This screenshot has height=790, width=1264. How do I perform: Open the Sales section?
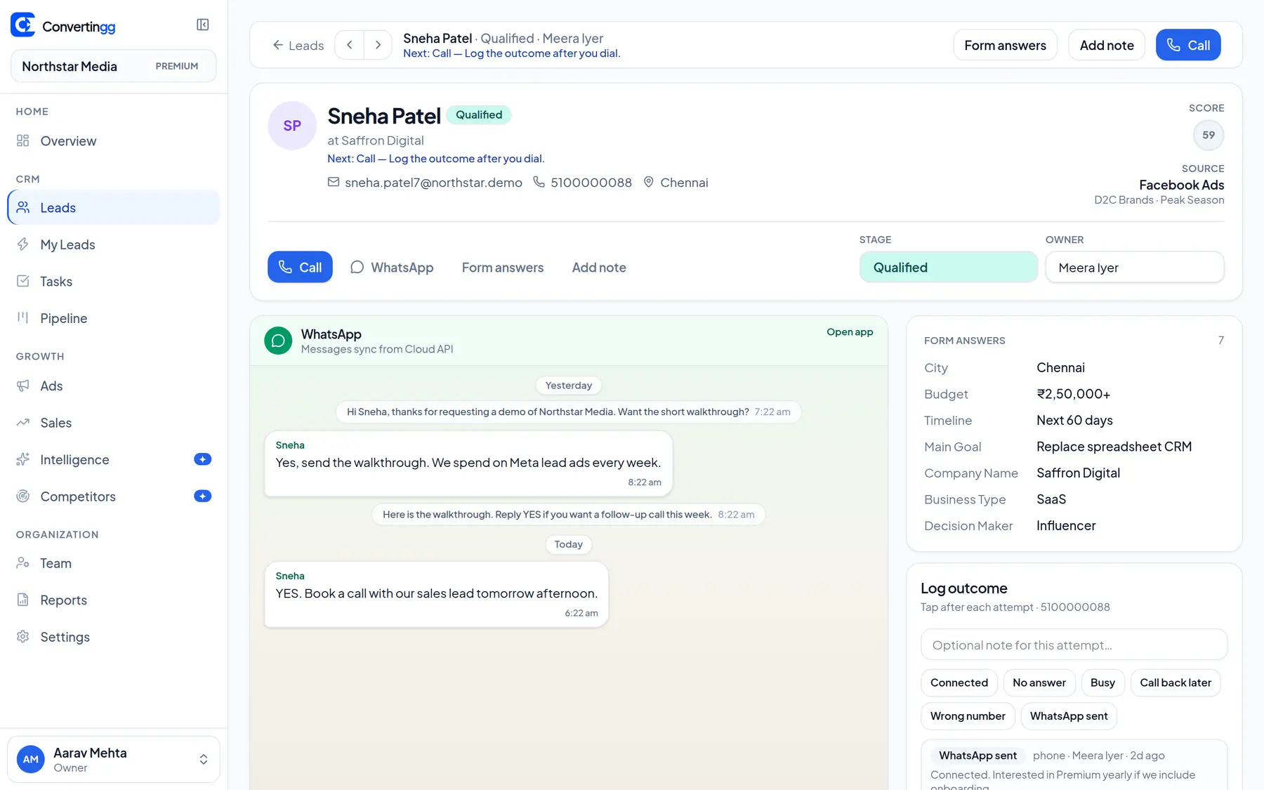pyautogui.click(x=114, y=423)
